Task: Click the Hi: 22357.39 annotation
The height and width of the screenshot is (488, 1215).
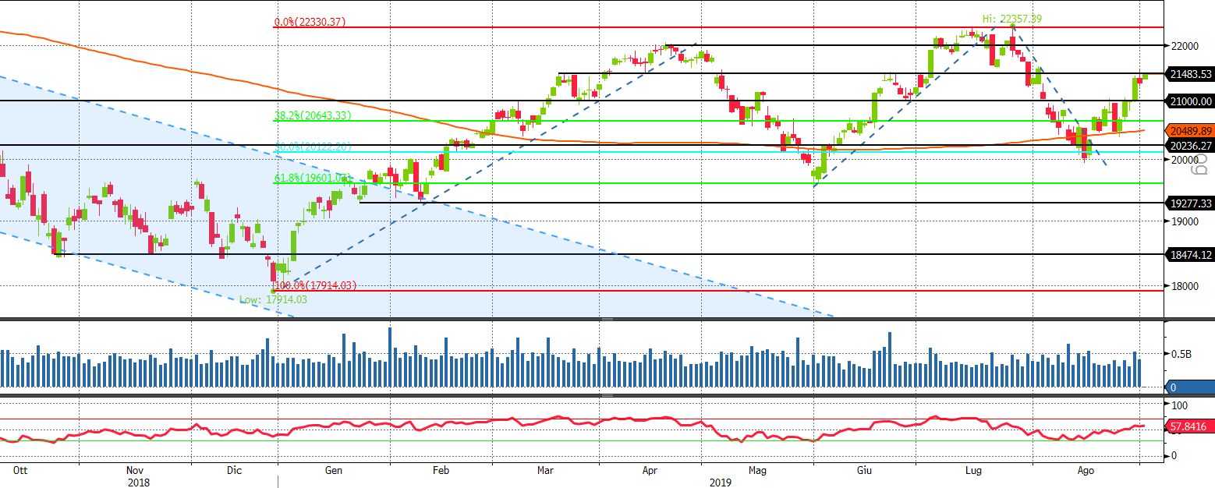Action: coord(1011,19)
